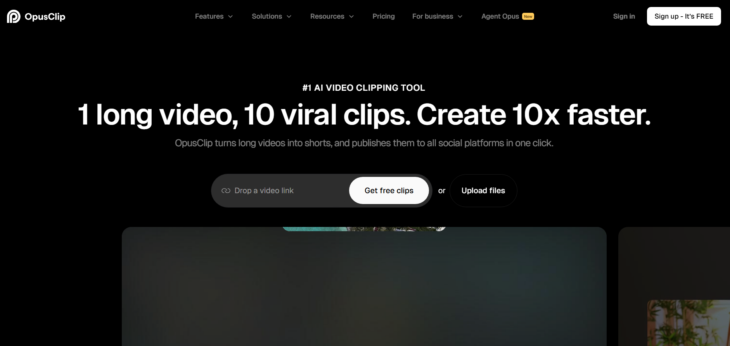Open the For business menu

(432, 16)
